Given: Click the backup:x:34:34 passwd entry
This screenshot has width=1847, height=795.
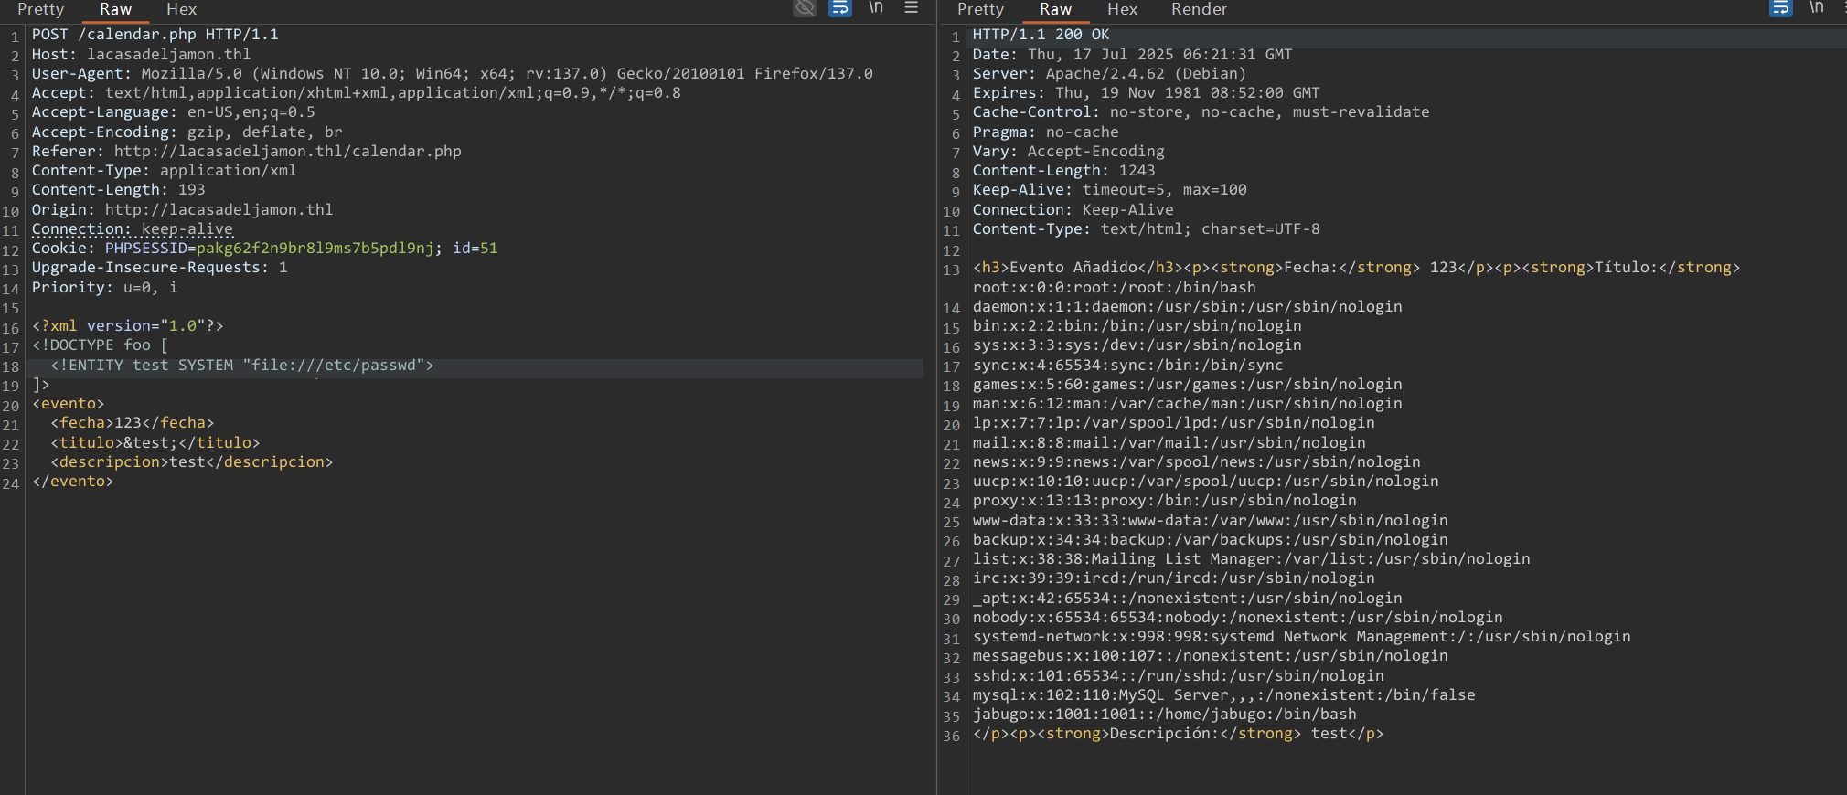Looking at the screenshot, I should 1211,540.
